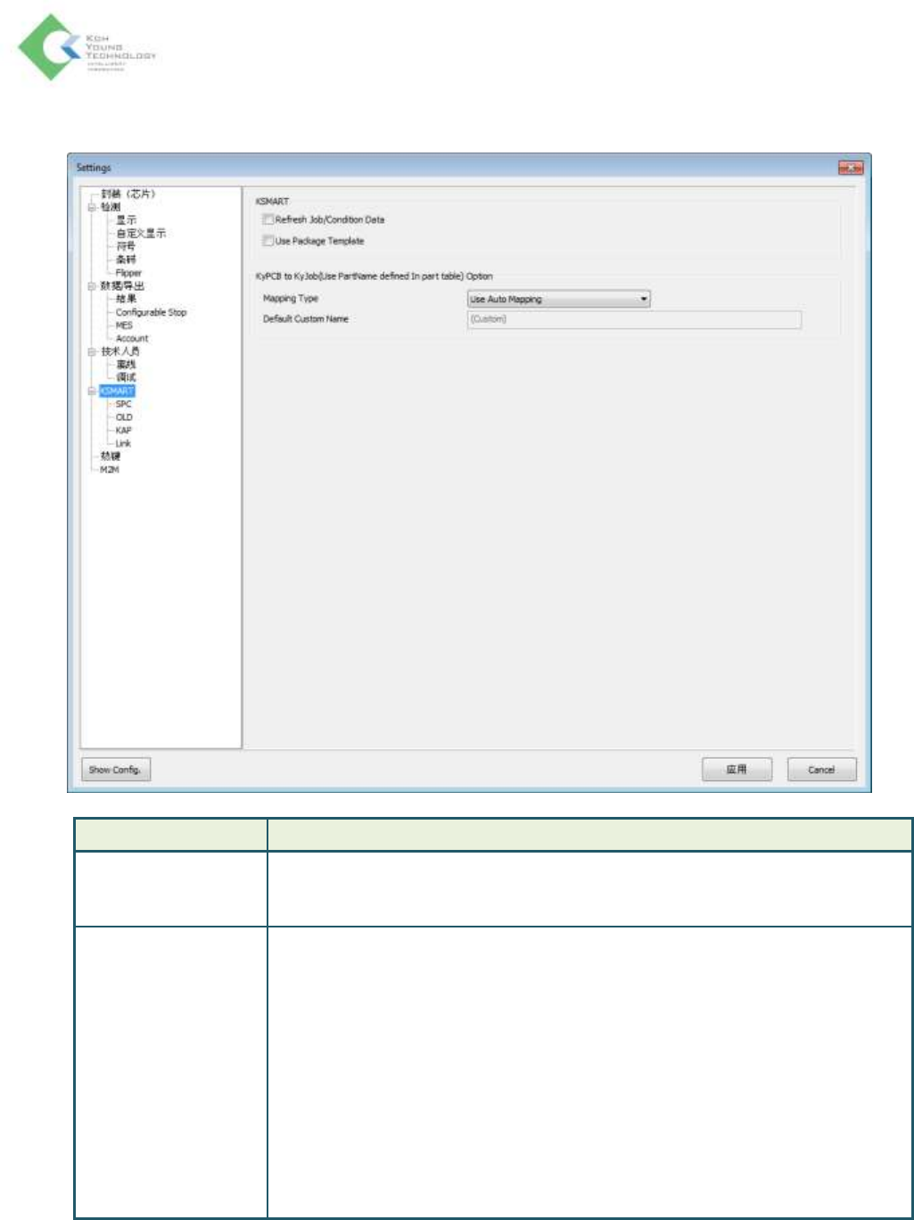This screenshot has height=1220, width=914.
Task: Close the Settings dialog
Action: [851, 168]
